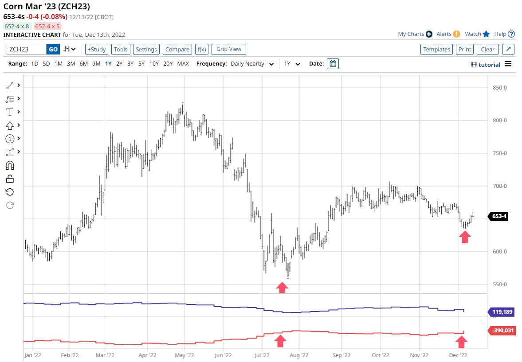Select the measure ruler tool icon
This screenshot has height=362, width=522.
click(10, 152)
